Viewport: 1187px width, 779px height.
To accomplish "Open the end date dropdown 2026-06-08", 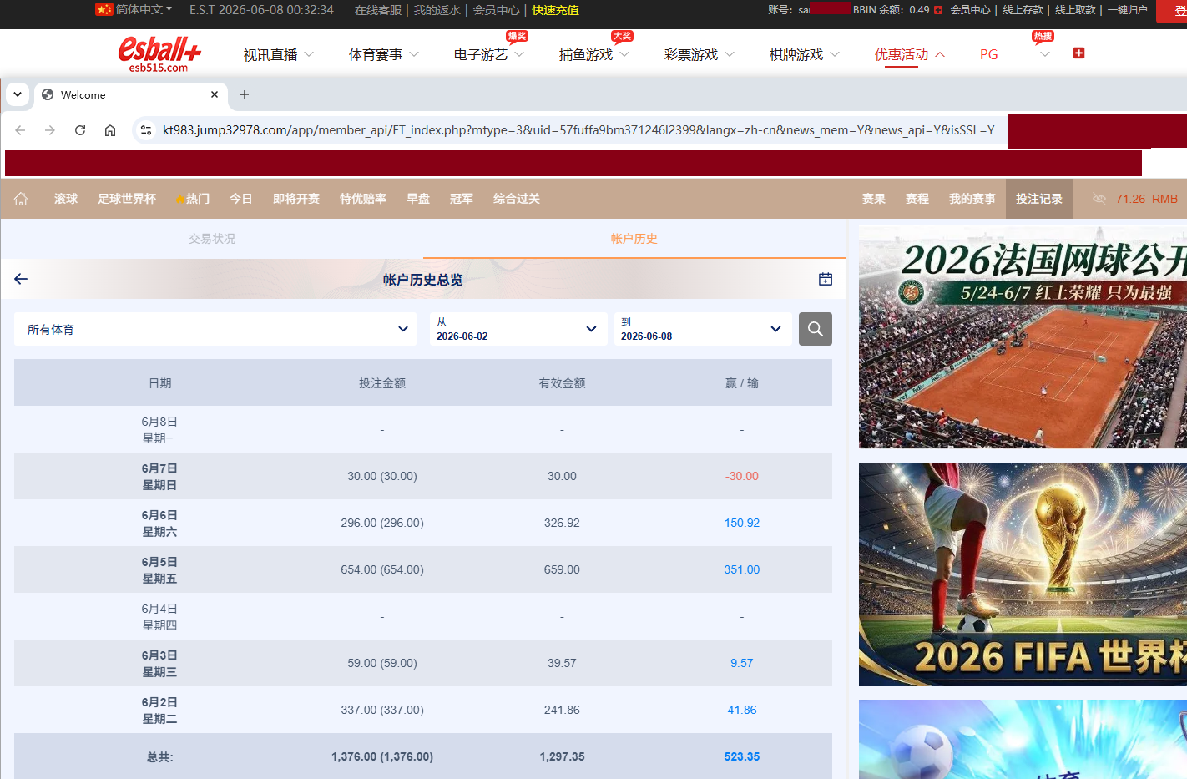I will 702,329.
